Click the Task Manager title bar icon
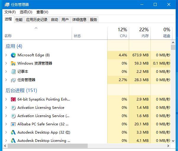The image size is (178, 151). click(7, 5)
